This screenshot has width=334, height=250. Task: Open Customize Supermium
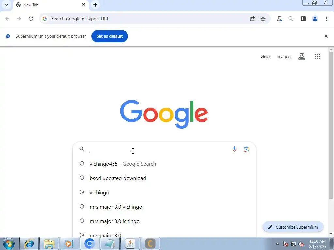[x=293, y=227]
